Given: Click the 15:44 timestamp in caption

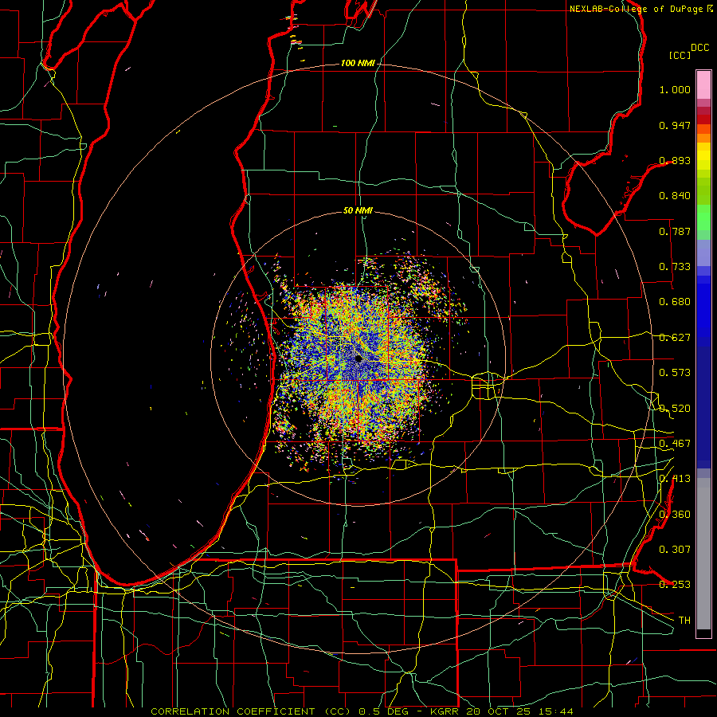Looking at the screenshot, I should (x=555, y=711).
